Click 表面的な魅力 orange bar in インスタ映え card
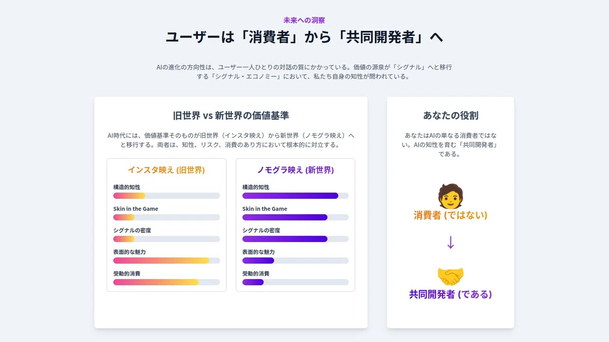This screenshot has height=342, width=609. pyautogui.click(x=166, y=260)
